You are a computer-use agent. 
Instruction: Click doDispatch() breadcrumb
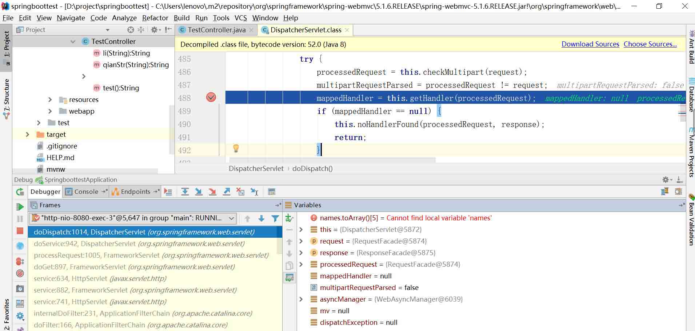312,168
